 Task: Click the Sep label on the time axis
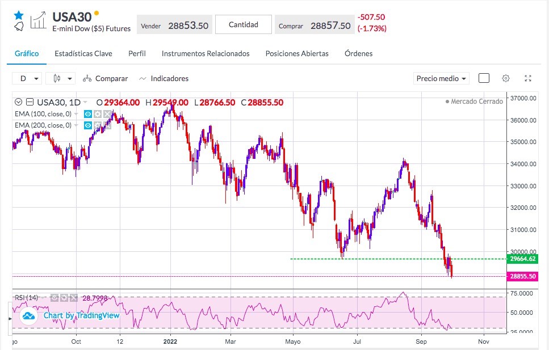421,341
